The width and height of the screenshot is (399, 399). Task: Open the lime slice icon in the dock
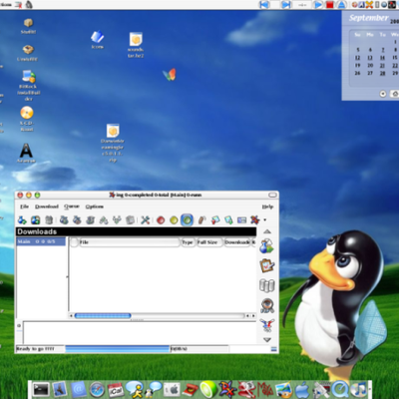(207, 389)
